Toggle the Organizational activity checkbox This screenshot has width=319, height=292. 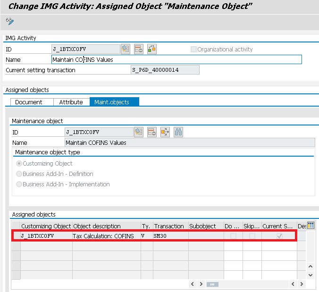tap(193, 50)
